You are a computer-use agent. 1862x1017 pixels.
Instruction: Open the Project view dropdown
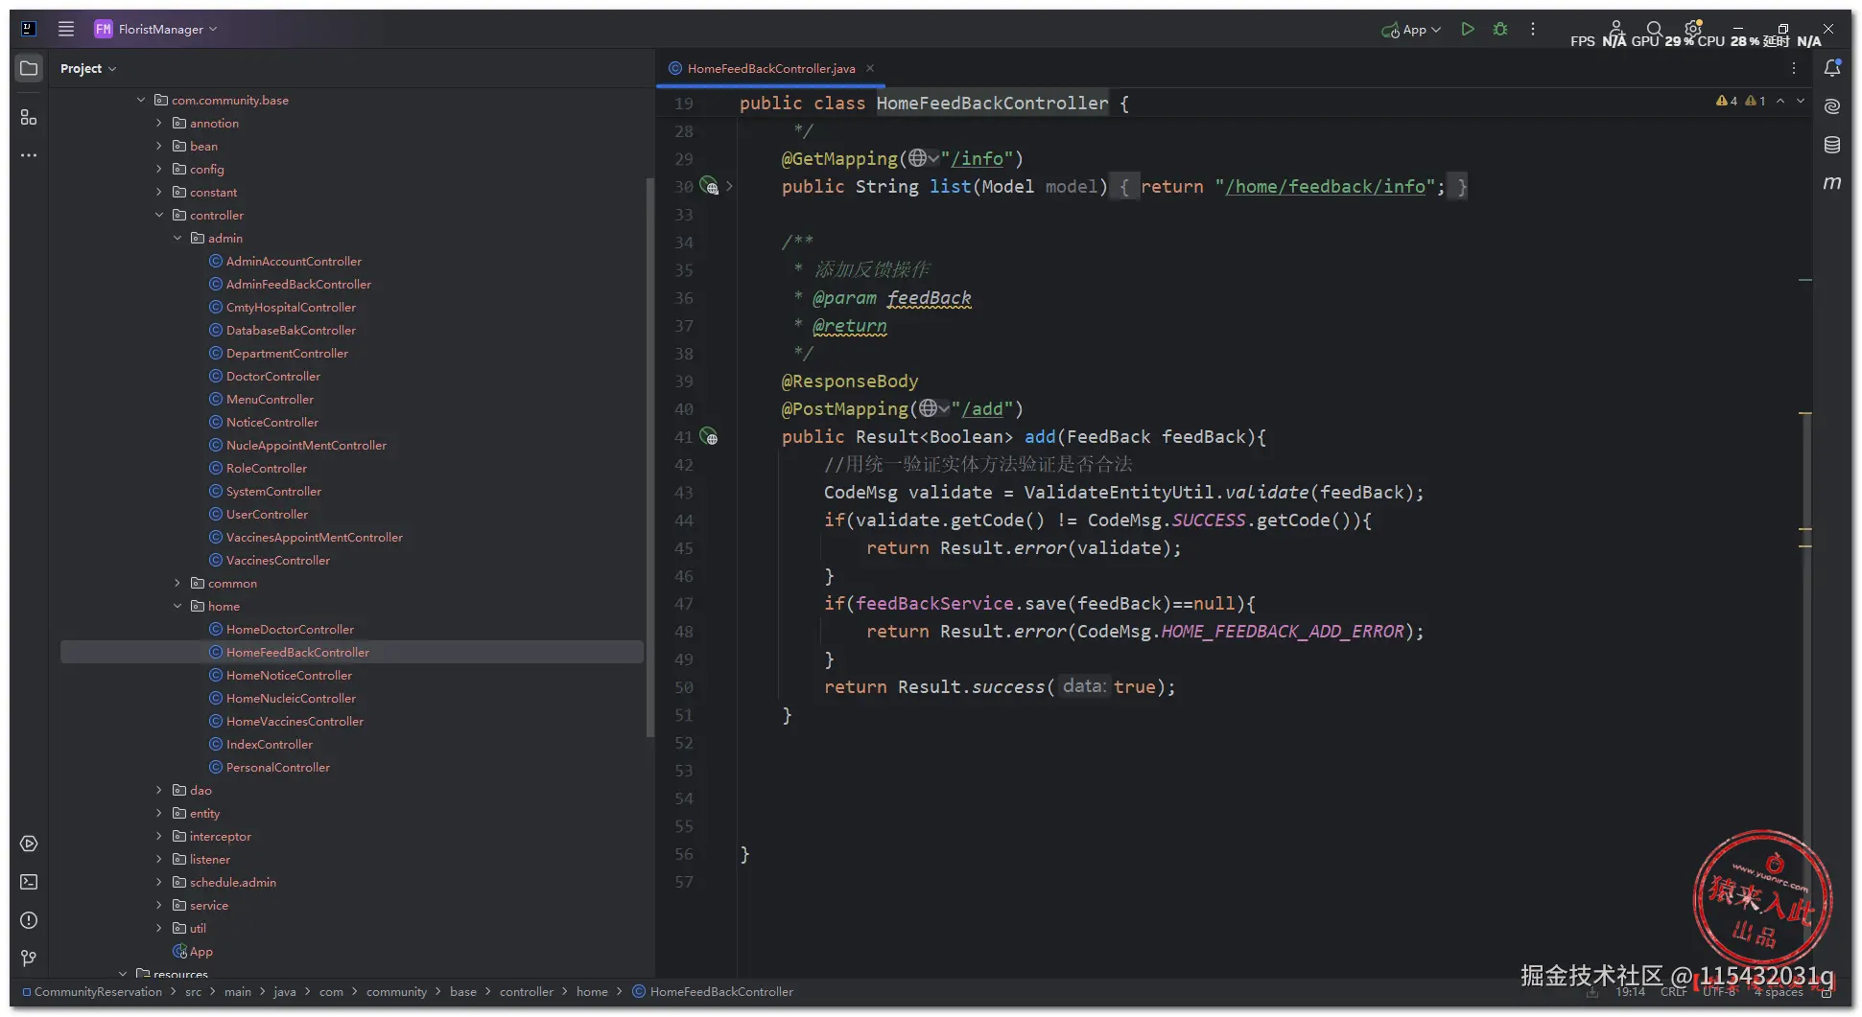tap(87, 68)
